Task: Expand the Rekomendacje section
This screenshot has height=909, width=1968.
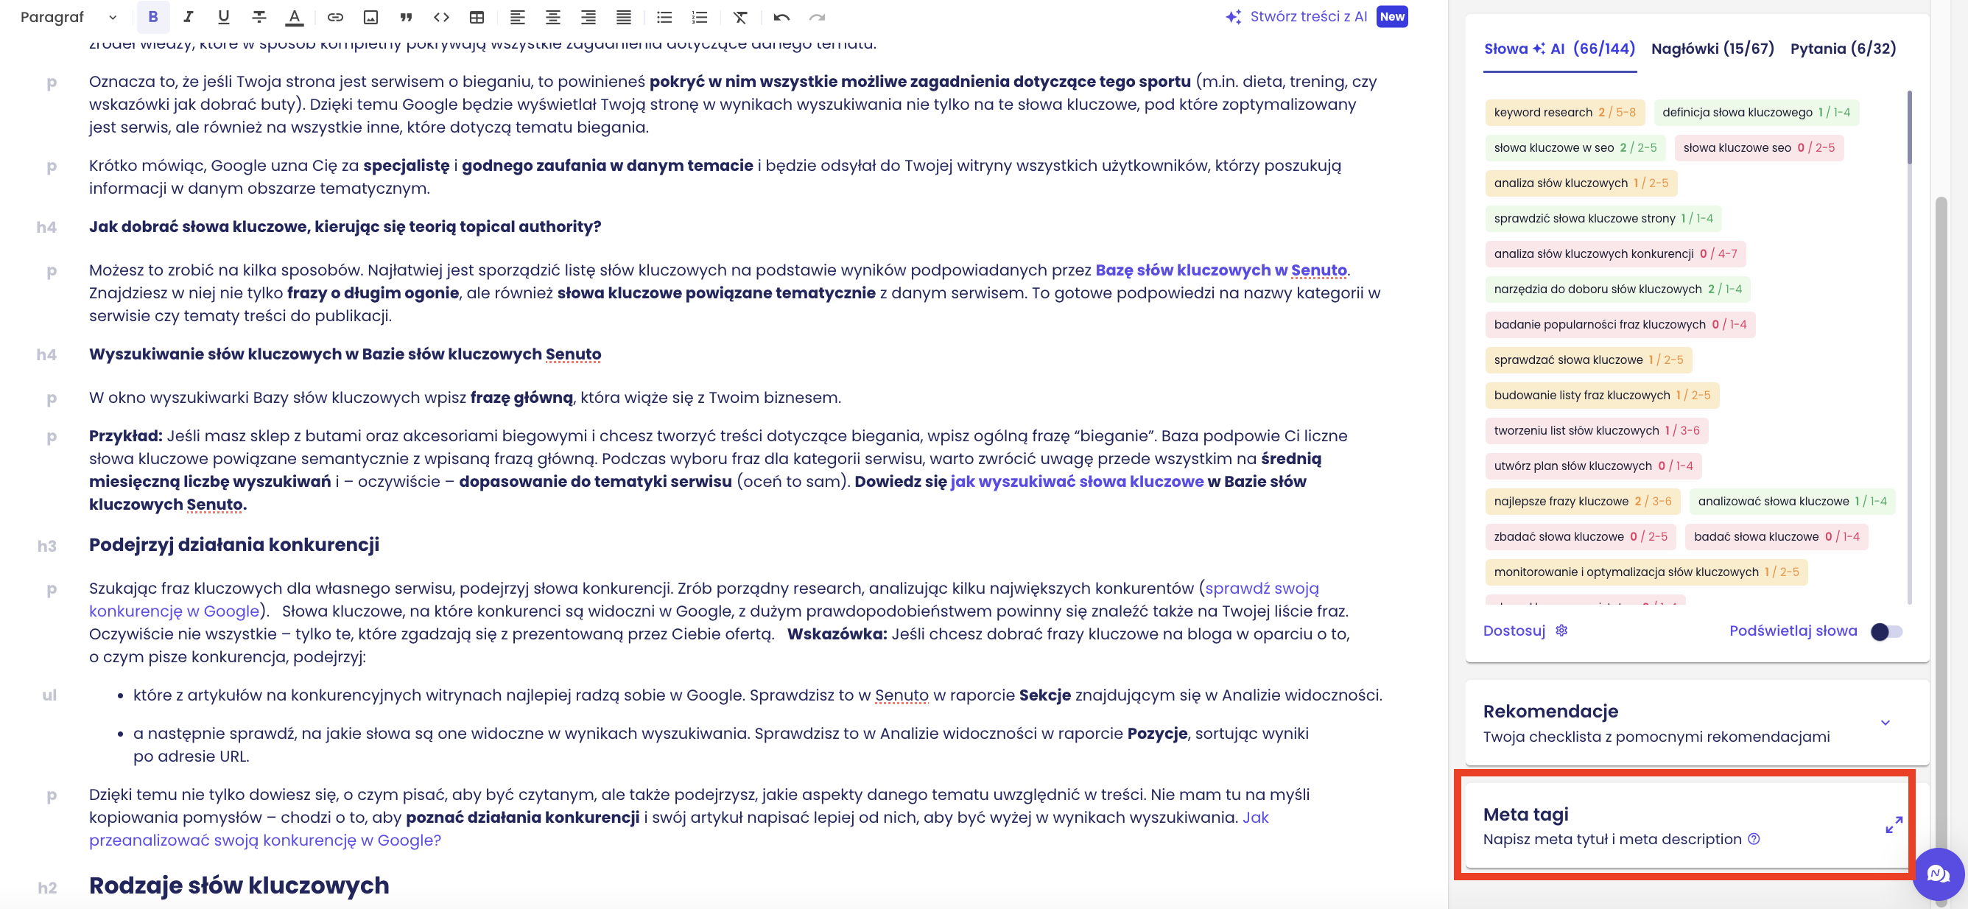Action: click(x=1884, y=723)
